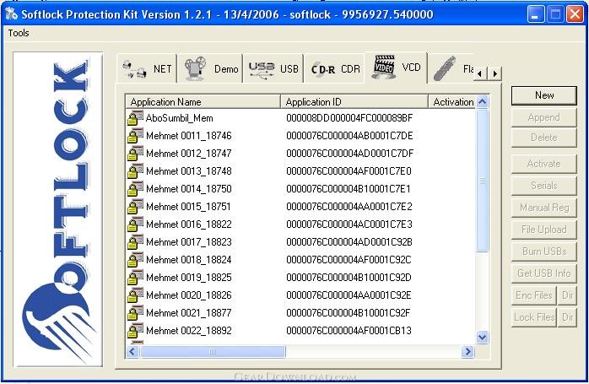This screenshot has height=384, width=589.
Task: Click the flash drive icon on Fla tab
Action: tap(445, 68)
